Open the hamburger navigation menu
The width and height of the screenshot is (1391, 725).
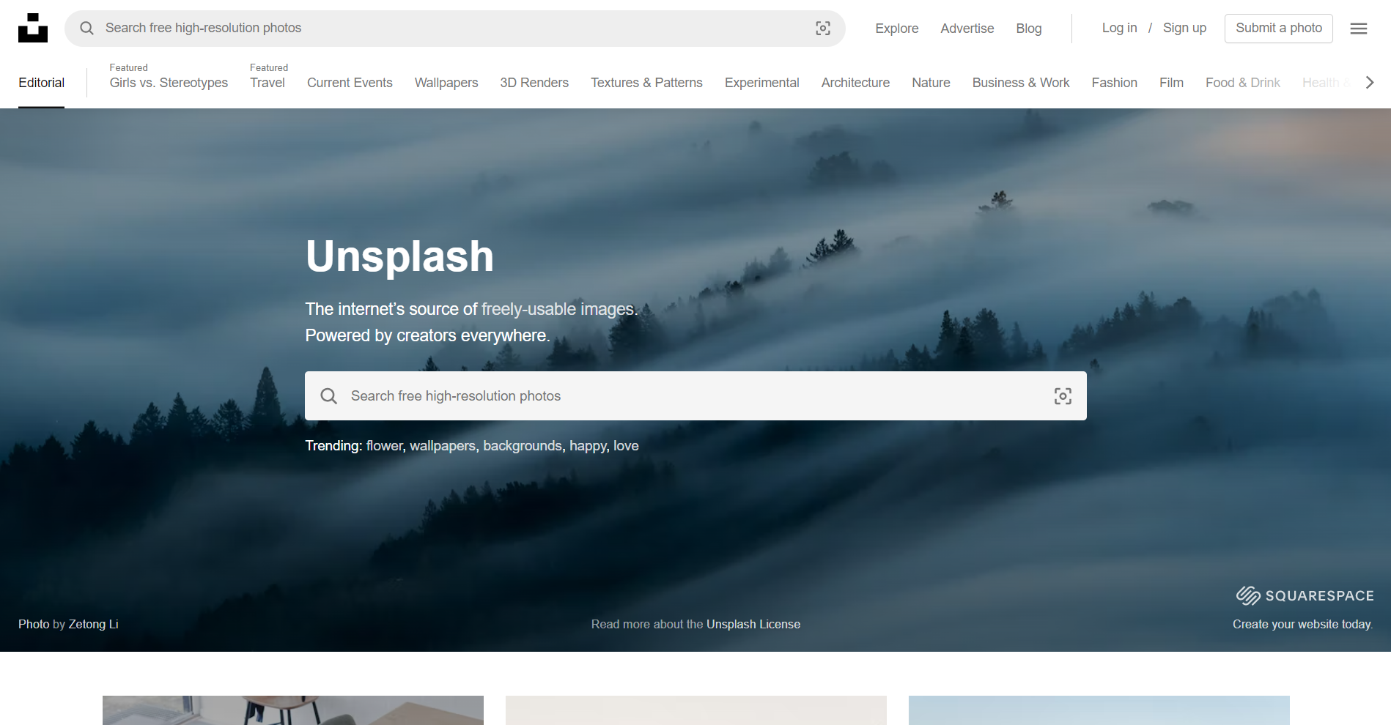tap(1358, 28)
